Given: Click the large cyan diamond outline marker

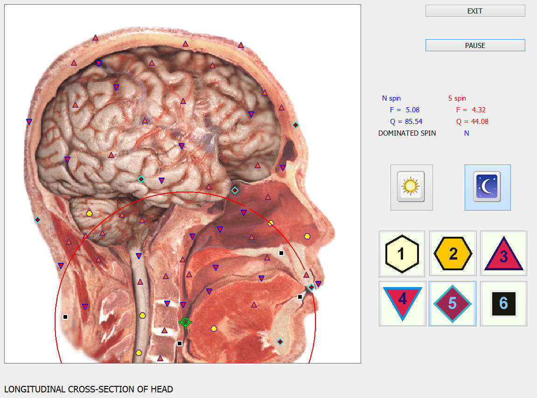Looking at the screenshot, I should (x=235, y=190).
